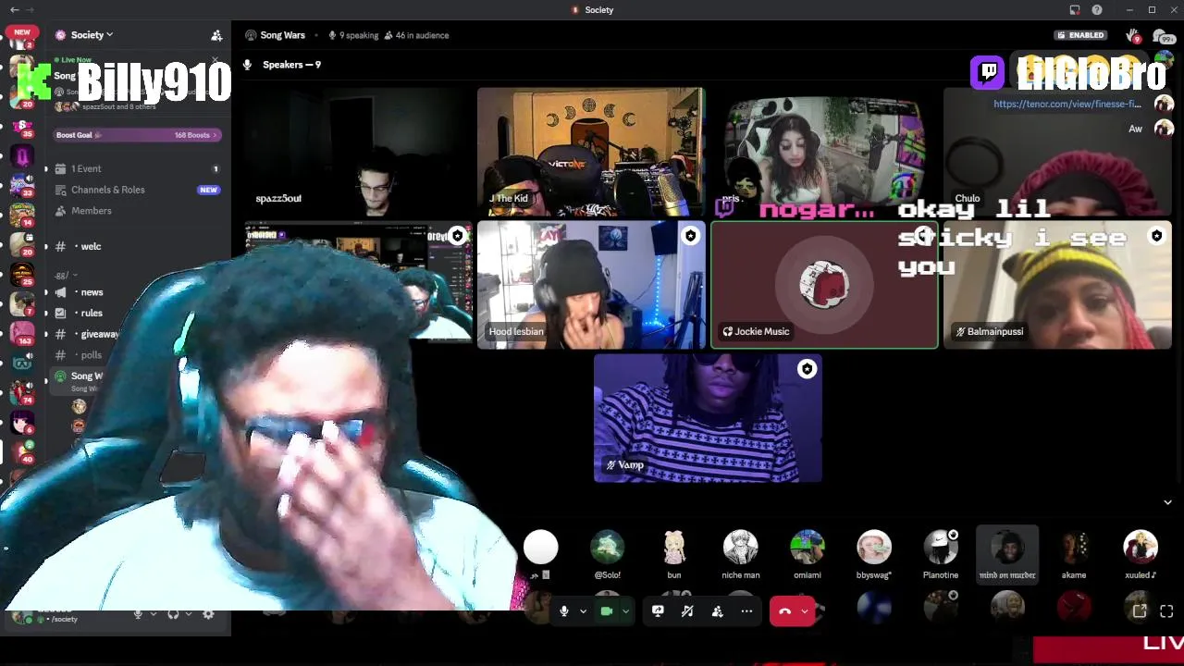
Task: Select J The Kid video tile
Action: [x=591, y=152]
